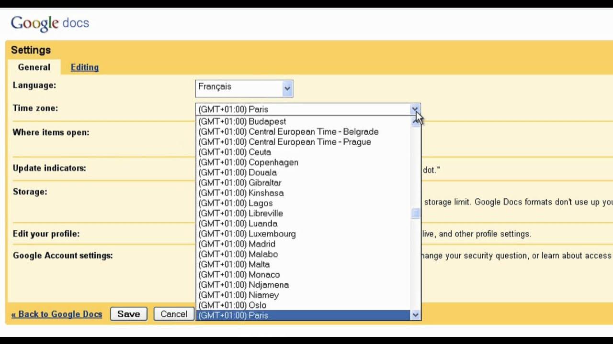Click the Google docs logo

(x=50, y=23)
